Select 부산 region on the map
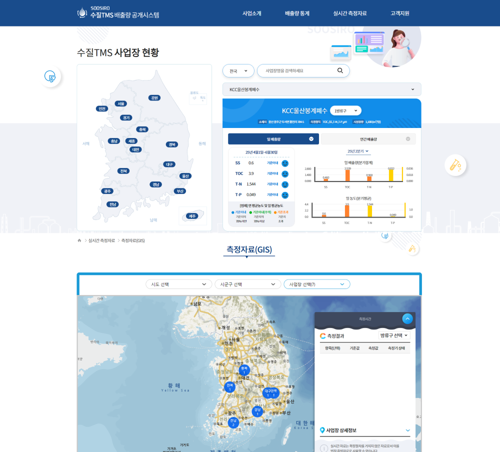This screenshot has width=500, height=452. (180, 191)
